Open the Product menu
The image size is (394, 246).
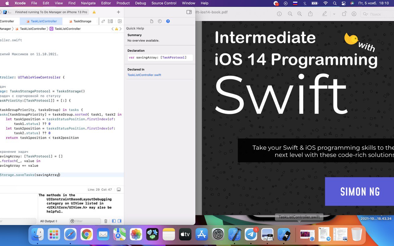point(123,3)
